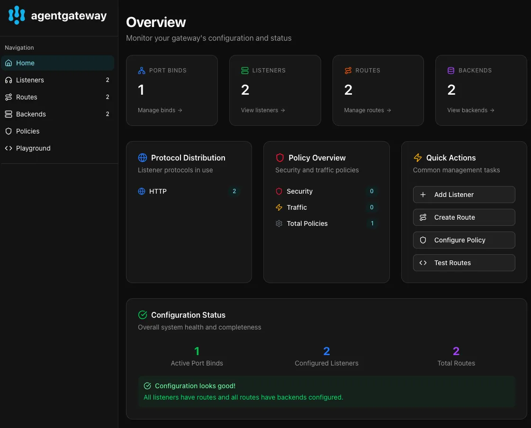Click the check icon beside Configuration looks good
The width and height of the screenshot is (531, 428).
click(147, 386)
